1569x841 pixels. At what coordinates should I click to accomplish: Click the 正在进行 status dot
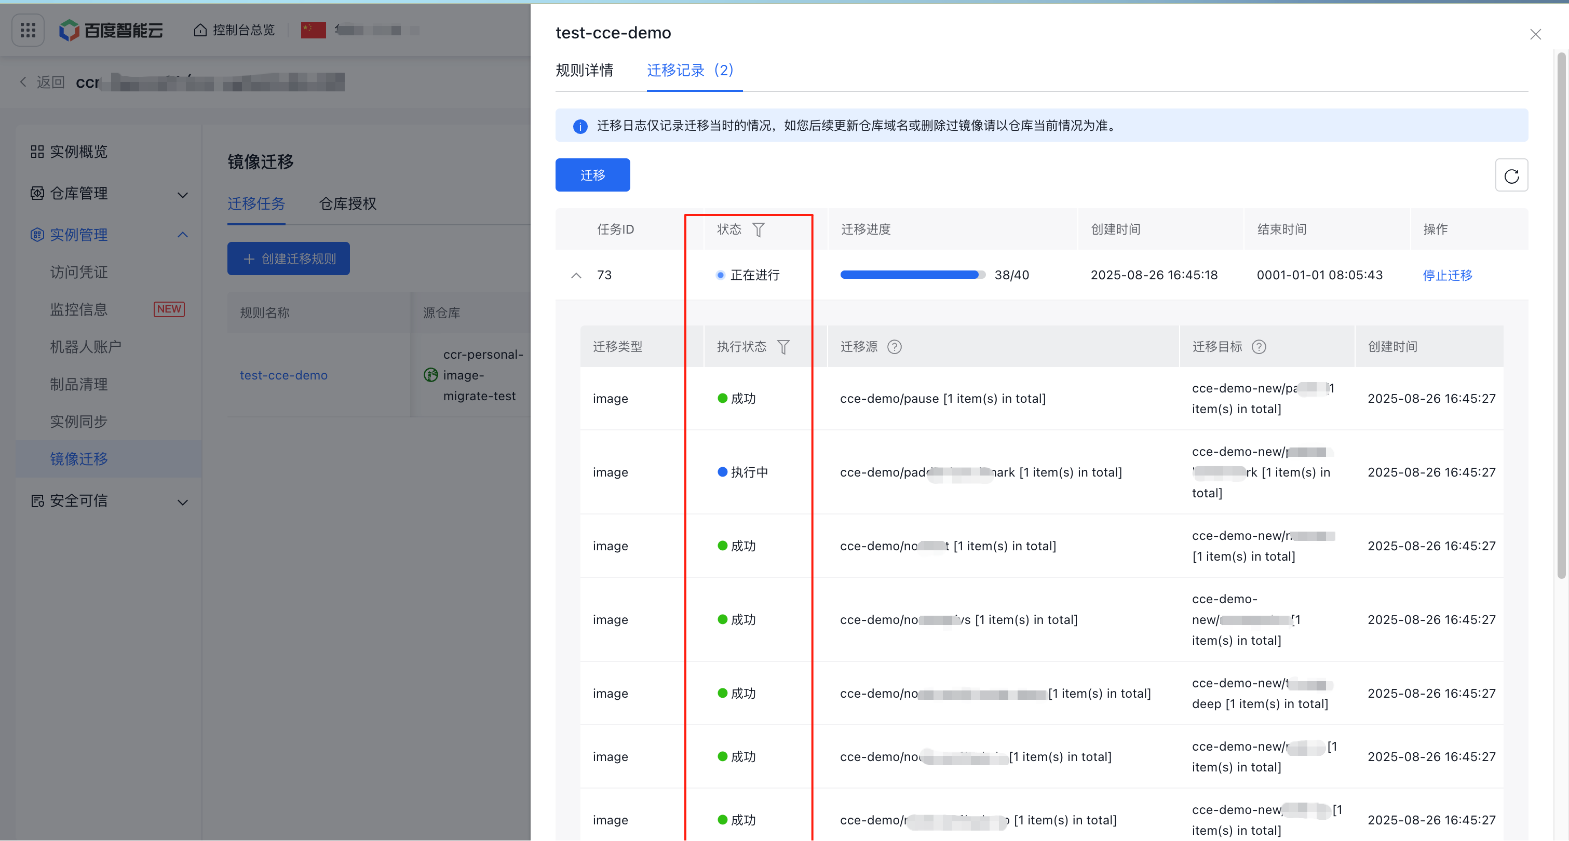[x=721, y=275]
